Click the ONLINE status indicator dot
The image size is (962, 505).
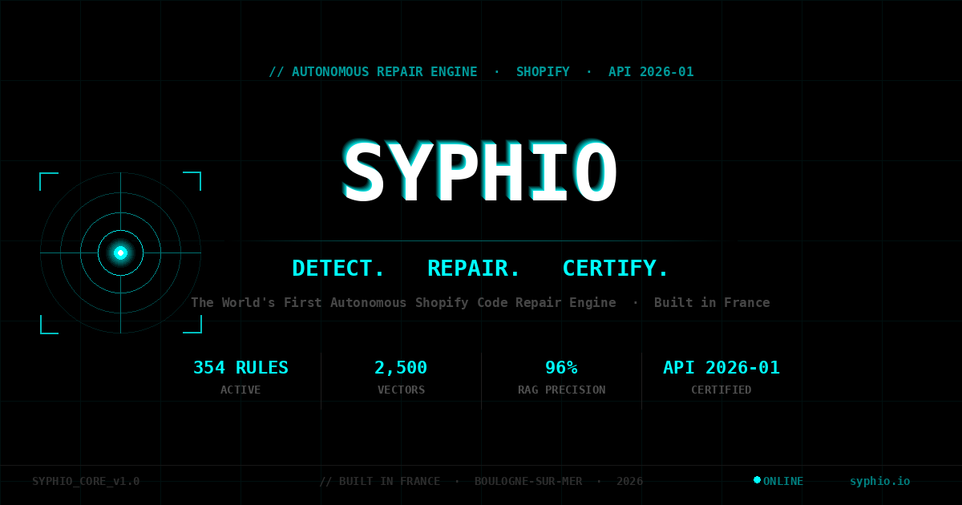[757, 480]
